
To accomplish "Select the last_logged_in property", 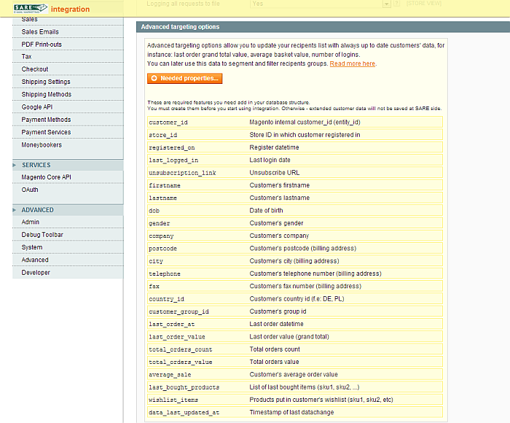I will click(173, 160).
